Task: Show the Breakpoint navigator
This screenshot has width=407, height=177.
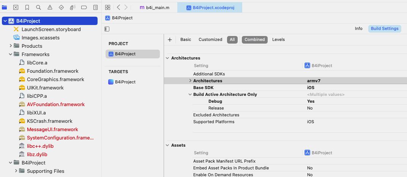Action: tap(84, 7)
